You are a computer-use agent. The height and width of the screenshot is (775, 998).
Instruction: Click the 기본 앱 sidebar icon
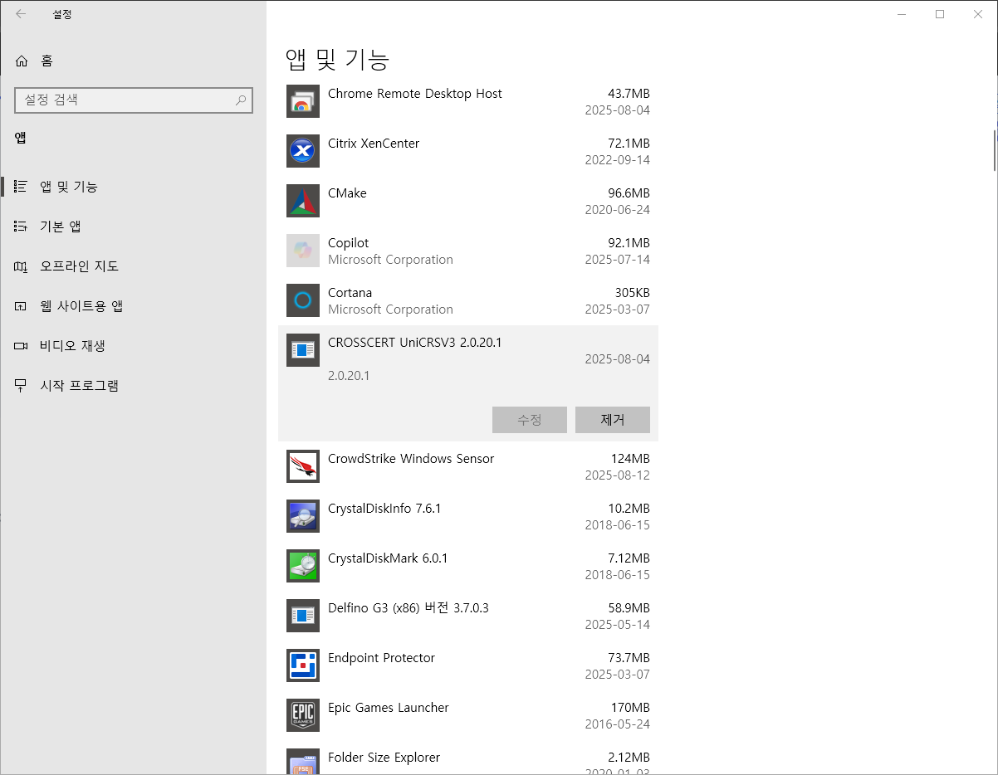pyautogui.click(x=22, y=227)
